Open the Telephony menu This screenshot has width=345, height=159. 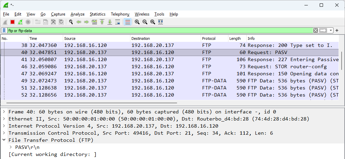[x=120, y=14]
